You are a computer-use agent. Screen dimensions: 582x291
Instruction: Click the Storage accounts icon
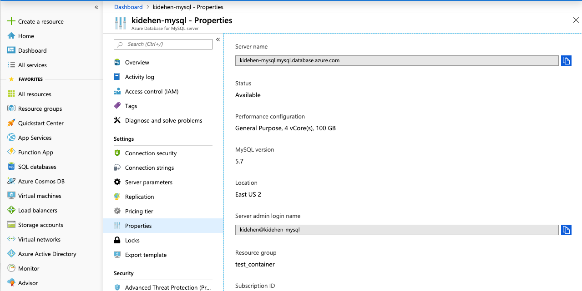pos(11,225)
